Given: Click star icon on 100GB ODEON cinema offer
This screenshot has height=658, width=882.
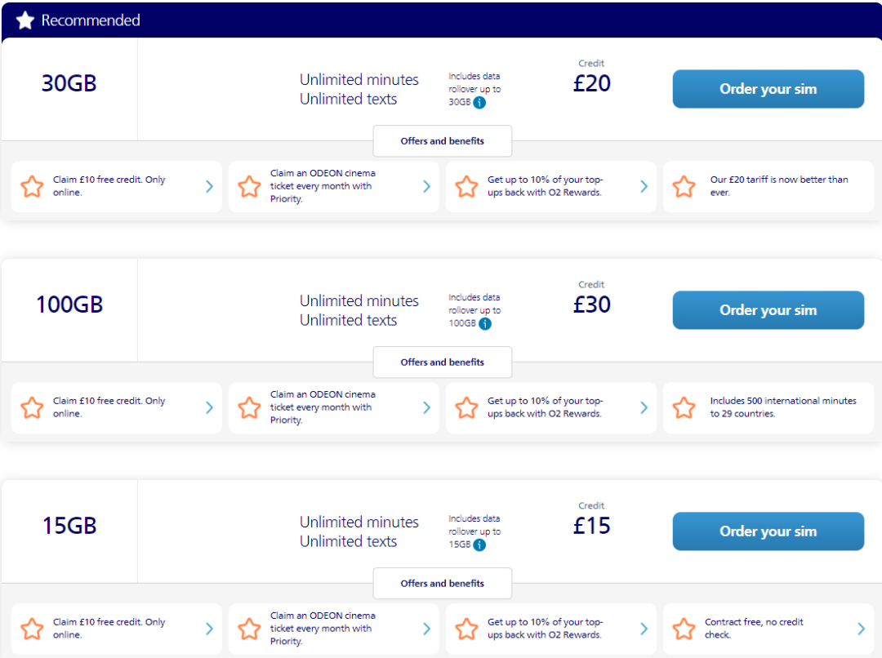Looking at the screenshot, I should (x=249, y=408).
